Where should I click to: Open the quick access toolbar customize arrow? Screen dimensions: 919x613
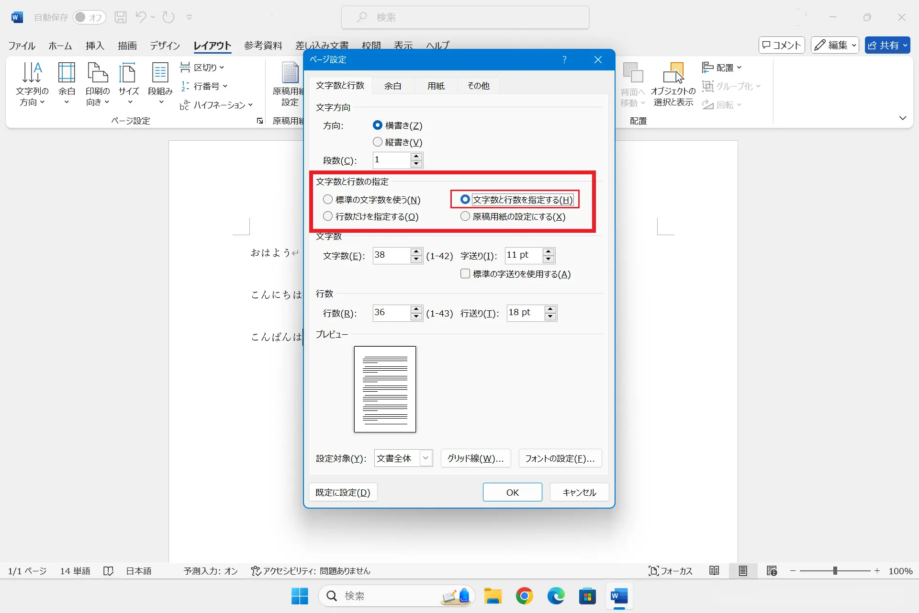coord(189,17)
